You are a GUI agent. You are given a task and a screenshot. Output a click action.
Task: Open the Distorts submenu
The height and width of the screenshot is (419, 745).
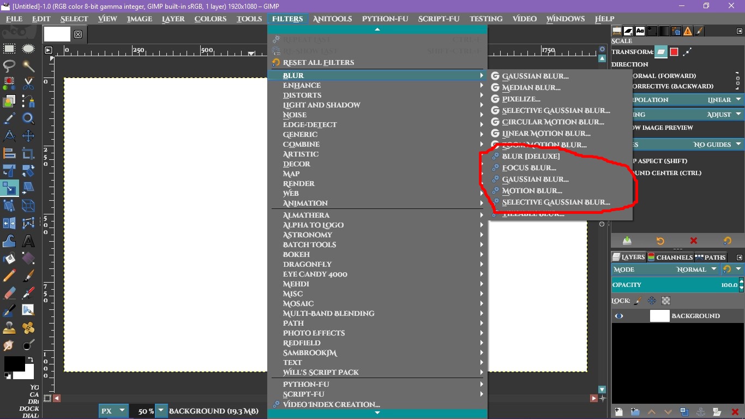[x=377, y=95]
